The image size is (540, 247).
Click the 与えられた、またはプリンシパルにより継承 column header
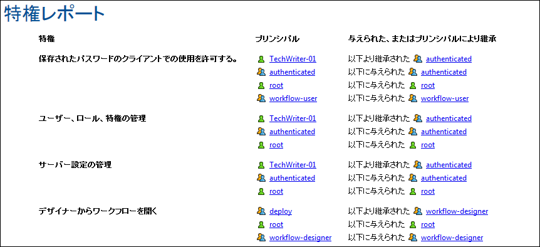(422, 39)
